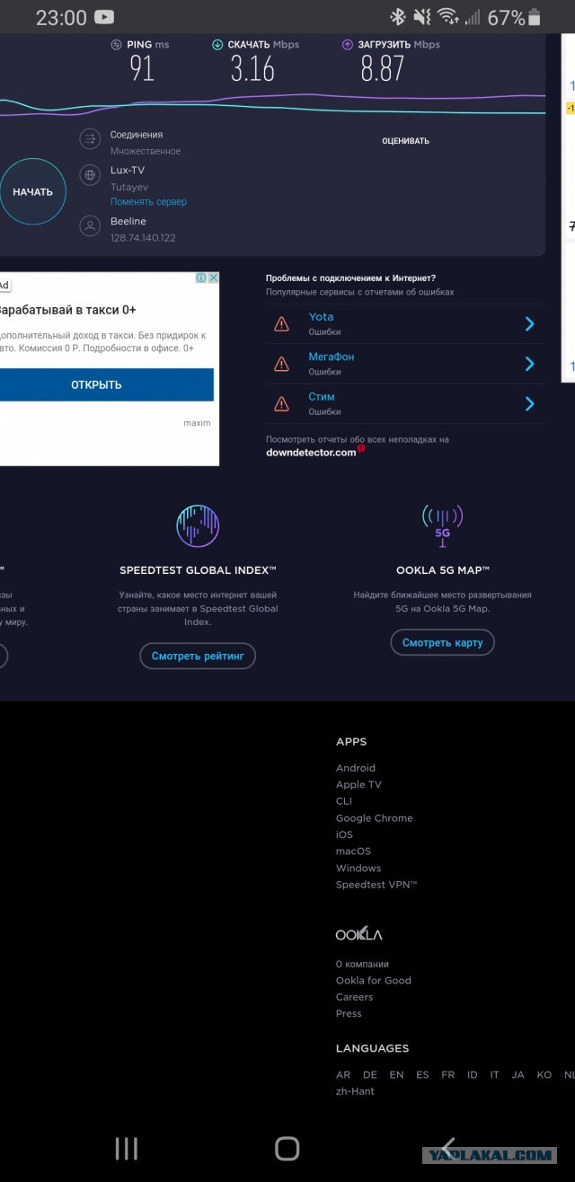575x1182 pixels.
Task: Open the Windows app link
Action: 358,868
